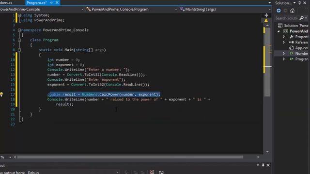Click the horizontal scrollbar left arrow
This screenshot has height=174, width=310.
pyautogui.click(x=15, y=157)
